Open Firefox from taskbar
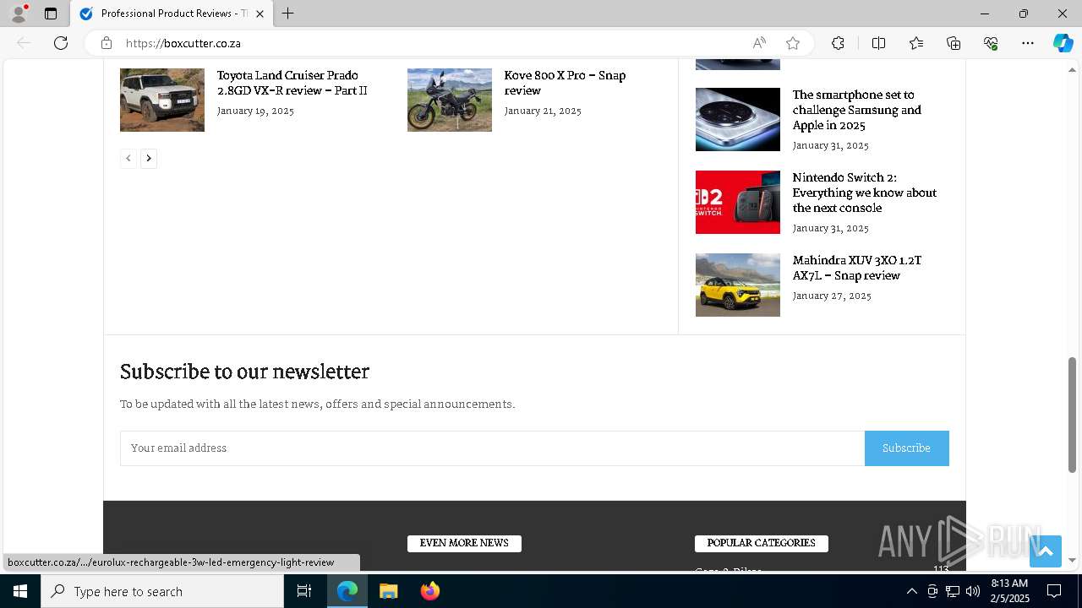The width and height of the screenshot is (1082, 608). 429,591
